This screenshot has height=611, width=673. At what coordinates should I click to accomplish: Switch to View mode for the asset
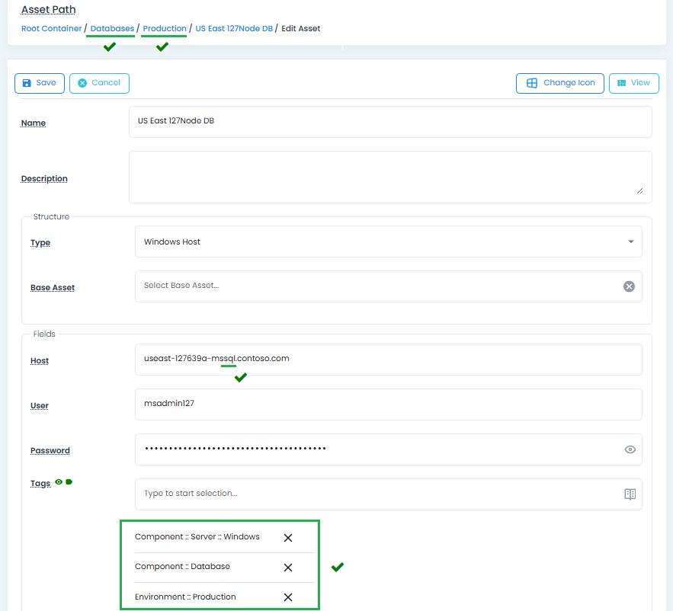pyautogui.click(x=633, y=83)
